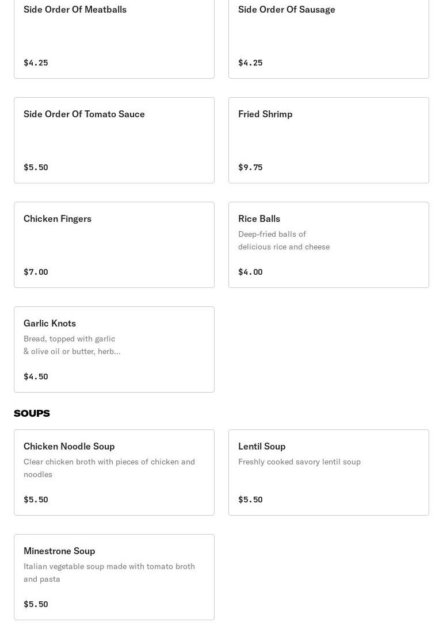The width and height of the screenshot is (443, 626).
Task: Click the SOUPS section heading
Action: click(32, 413)
